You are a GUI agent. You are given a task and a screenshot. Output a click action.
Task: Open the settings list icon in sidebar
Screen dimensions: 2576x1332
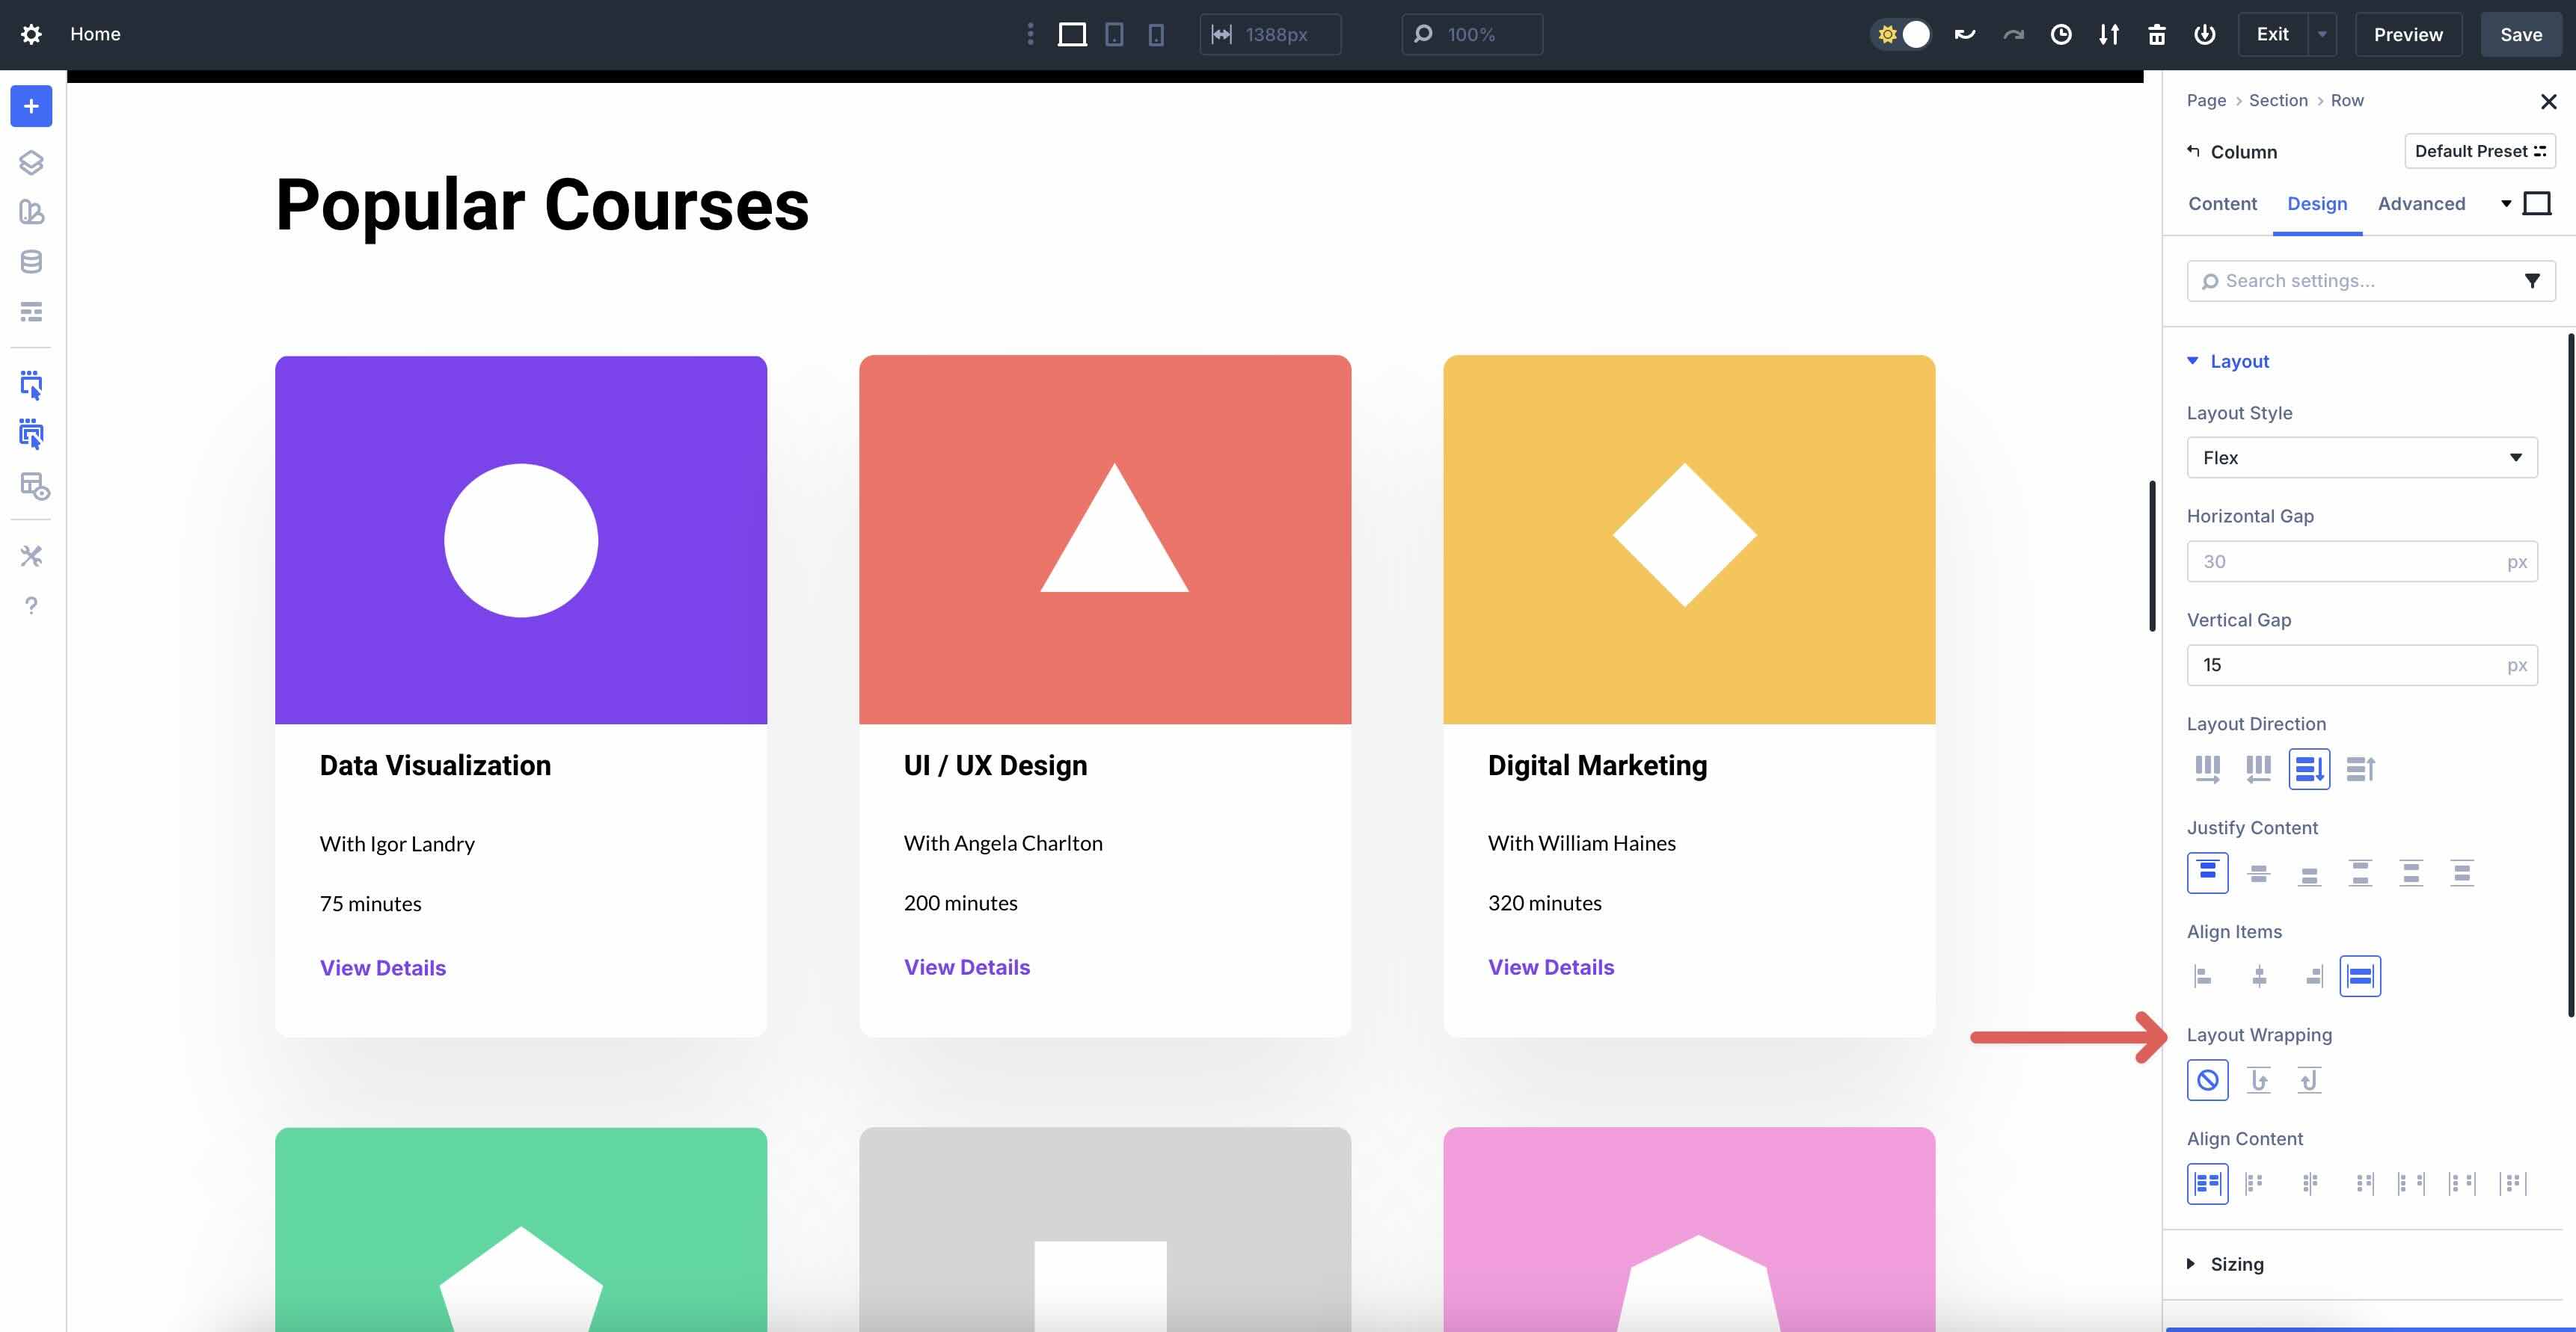[31, 311]
